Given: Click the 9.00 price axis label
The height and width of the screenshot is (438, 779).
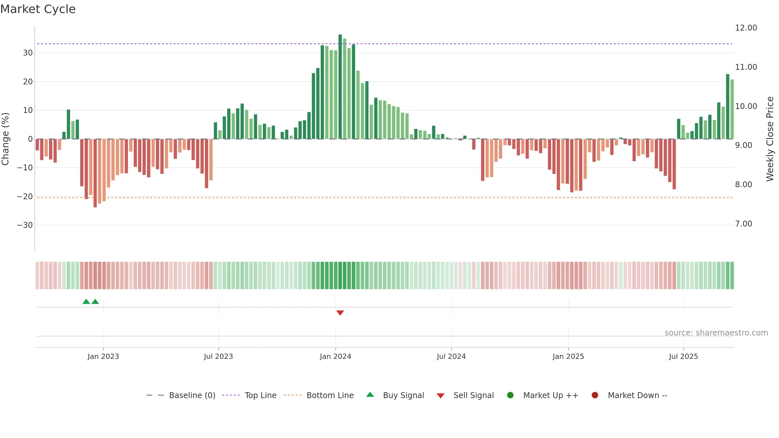Looking at the screenshot, I should [x=743, y=145].
